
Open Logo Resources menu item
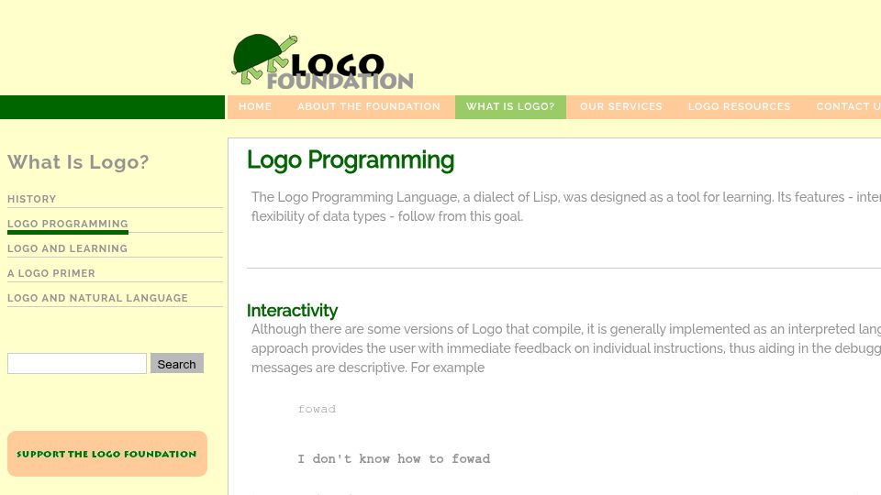(739, 106)
